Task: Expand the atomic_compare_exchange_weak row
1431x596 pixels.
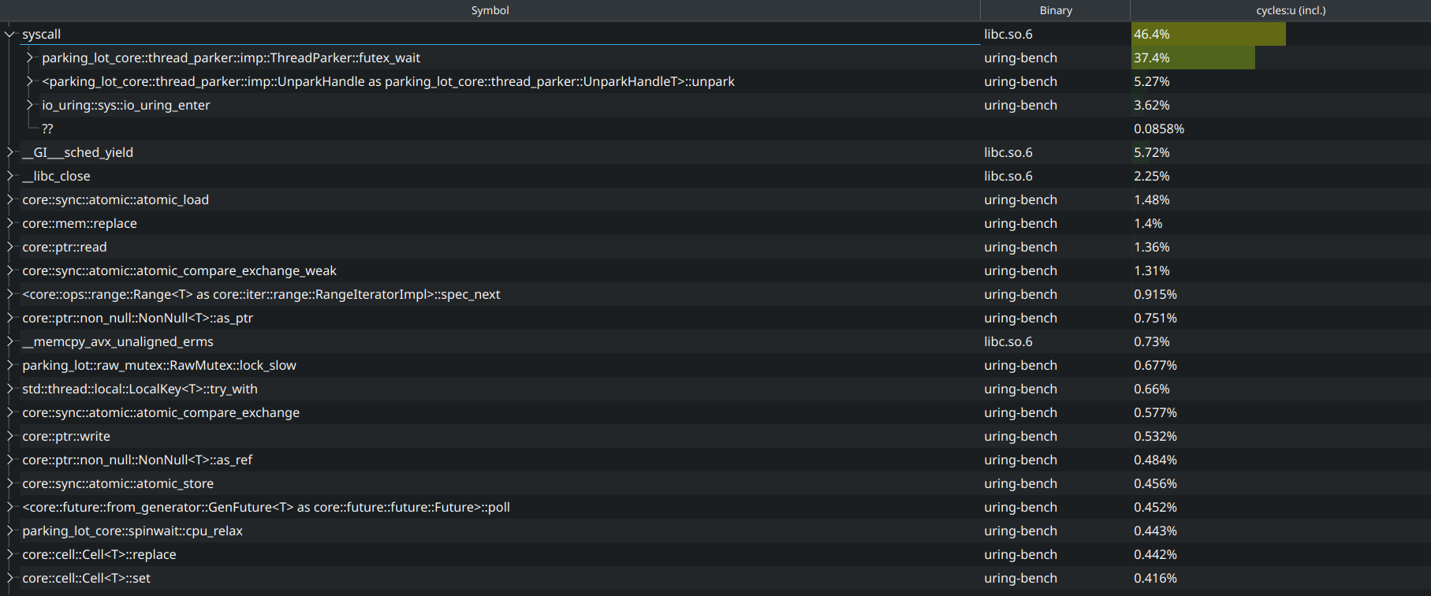Action: (9, 270)
